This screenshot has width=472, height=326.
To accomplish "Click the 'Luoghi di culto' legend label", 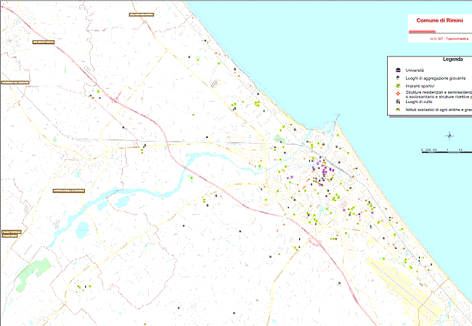I will [419, 102].
